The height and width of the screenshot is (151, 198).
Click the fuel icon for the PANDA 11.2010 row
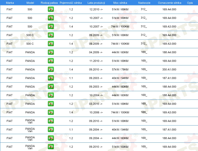(51, 61)
